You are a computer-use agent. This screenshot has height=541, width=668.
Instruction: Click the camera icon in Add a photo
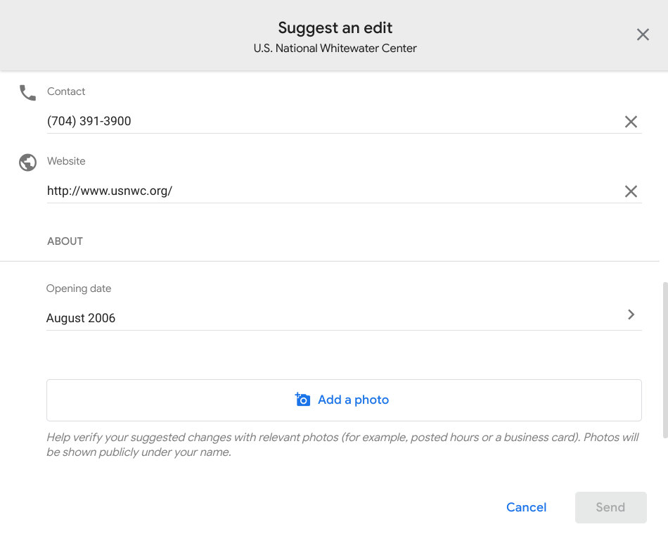[x=302, y=400]
